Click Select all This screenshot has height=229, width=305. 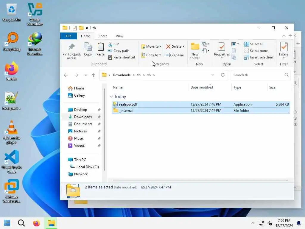click(254, 44)
